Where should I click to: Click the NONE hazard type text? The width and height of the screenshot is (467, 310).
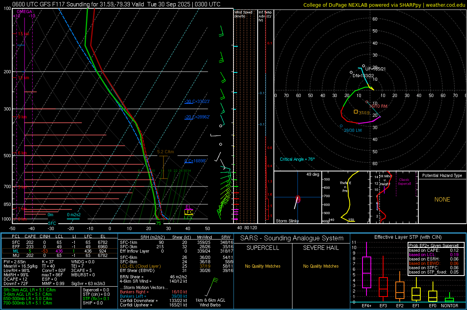pyautogui.click(x=442, y=200)
